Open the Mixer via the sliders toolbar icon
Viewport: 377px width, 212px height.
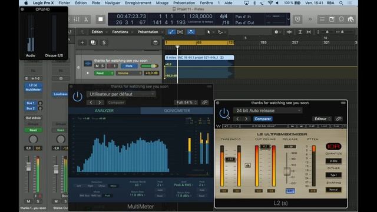[x=77, y=19]
